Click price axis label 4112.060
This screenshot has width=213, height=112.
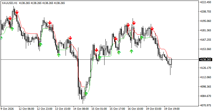point(206,77)
